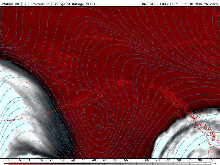
Task: Click 'F003 Valid: 09Z TUE MAR 25 2025' text
Action: (x=189, y=4)
